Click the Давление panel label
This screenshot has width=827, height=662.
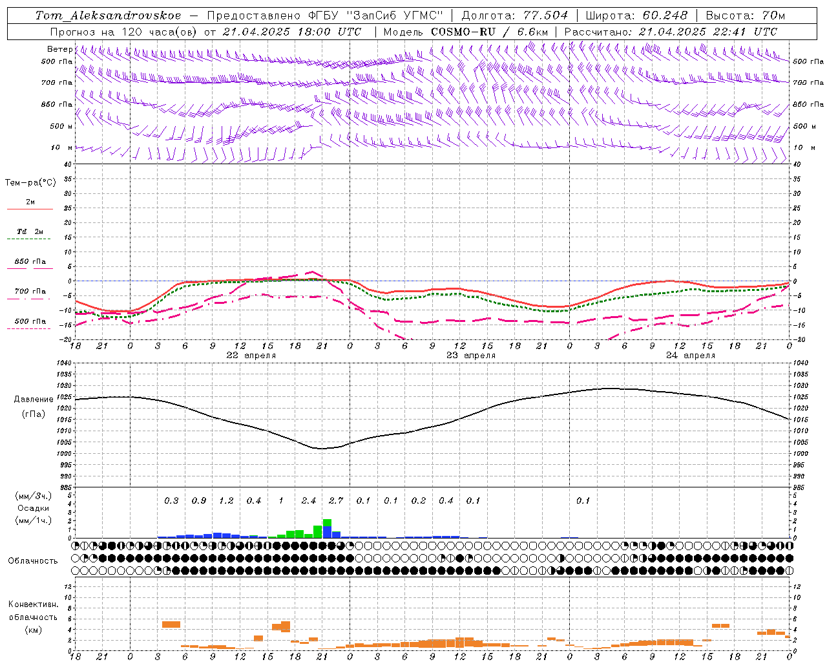click(34, 400)
